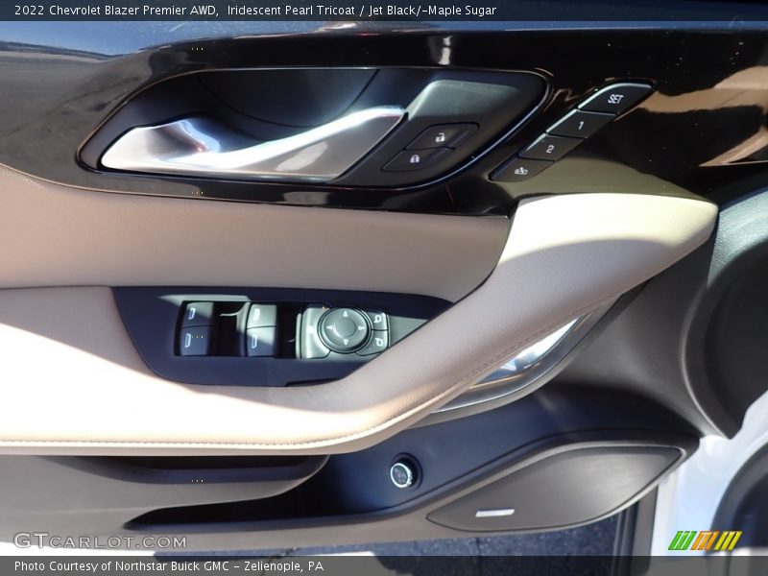The image size is (768, 576).
Task: Tap the small round chrome button on lower door
Action: pyautogui.click(x=401, y=474)
